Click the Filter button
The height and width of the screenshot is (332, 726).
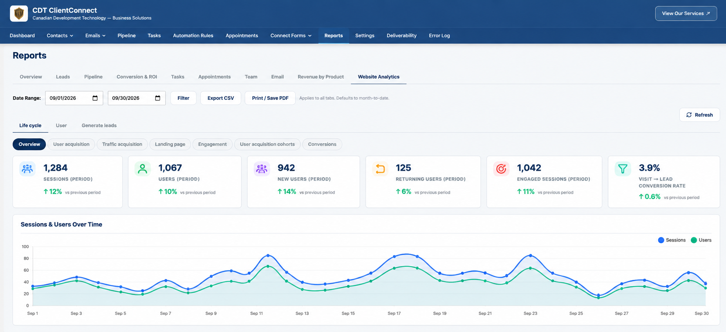pyautogui.click(x=183, y=98)
